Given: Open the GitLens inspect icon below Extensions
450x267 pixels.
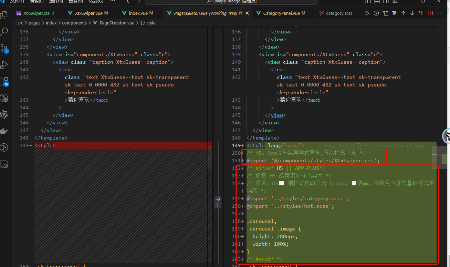Looking at the screenshot, I should coord(4,98).
